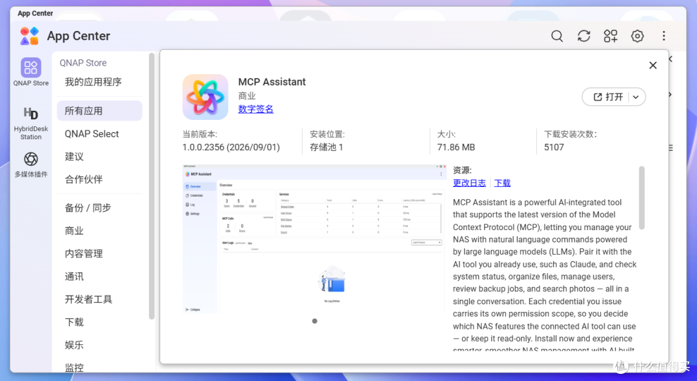Click the QNAP Store heading text
The width and height of the screenshot is (697, 381).
click(x=83, y=63)
